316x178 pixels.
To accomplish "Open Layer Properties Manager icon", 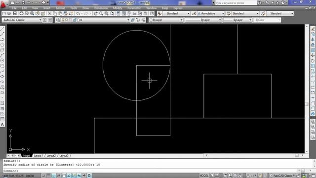I will [x=58, y=20].
